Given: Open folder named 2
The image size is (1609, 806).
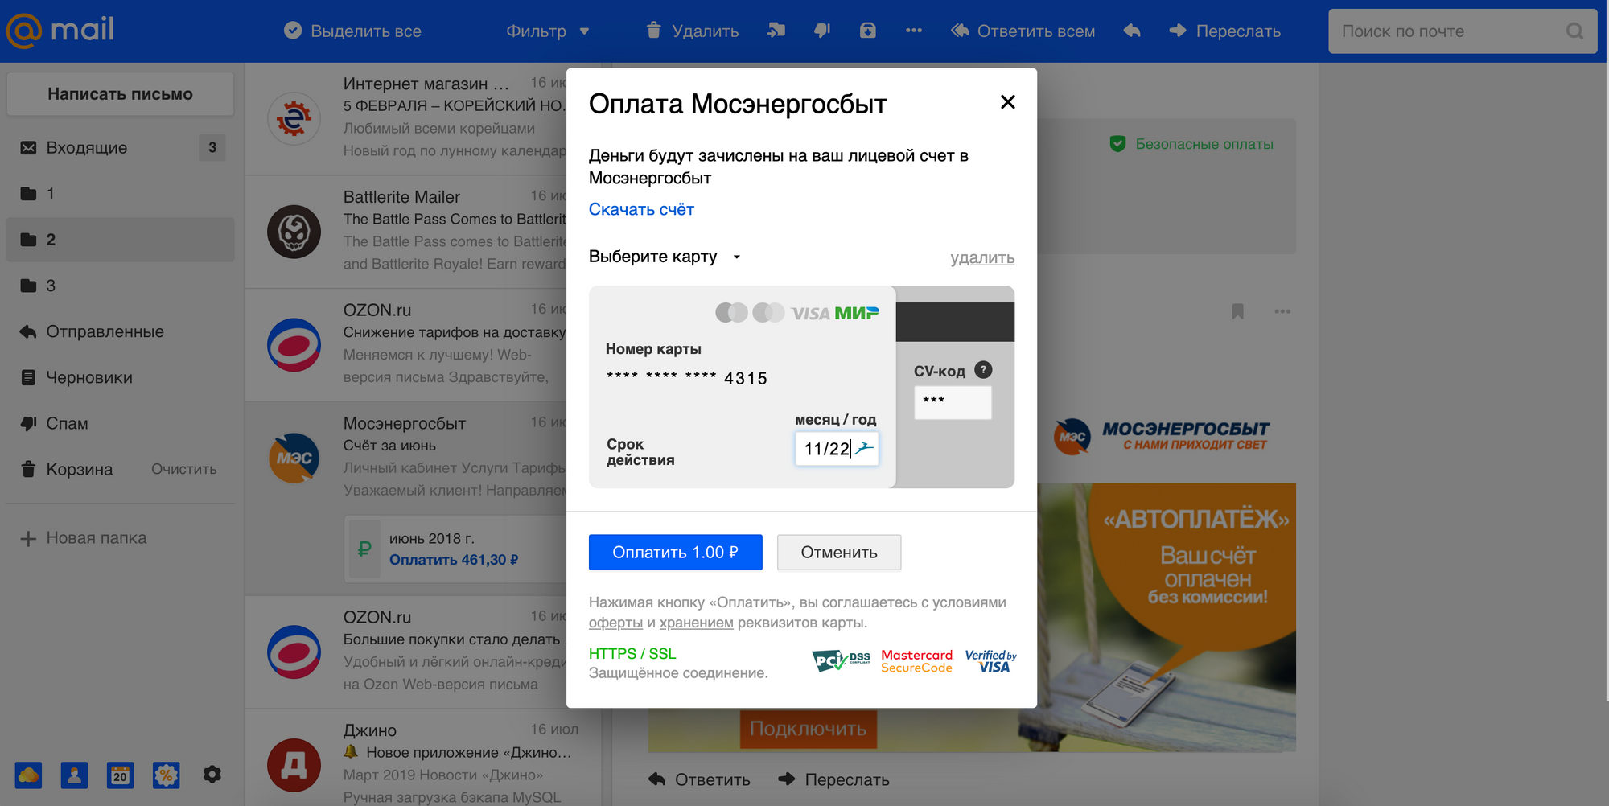Looking at the screenshot, I should pos(120,240).
